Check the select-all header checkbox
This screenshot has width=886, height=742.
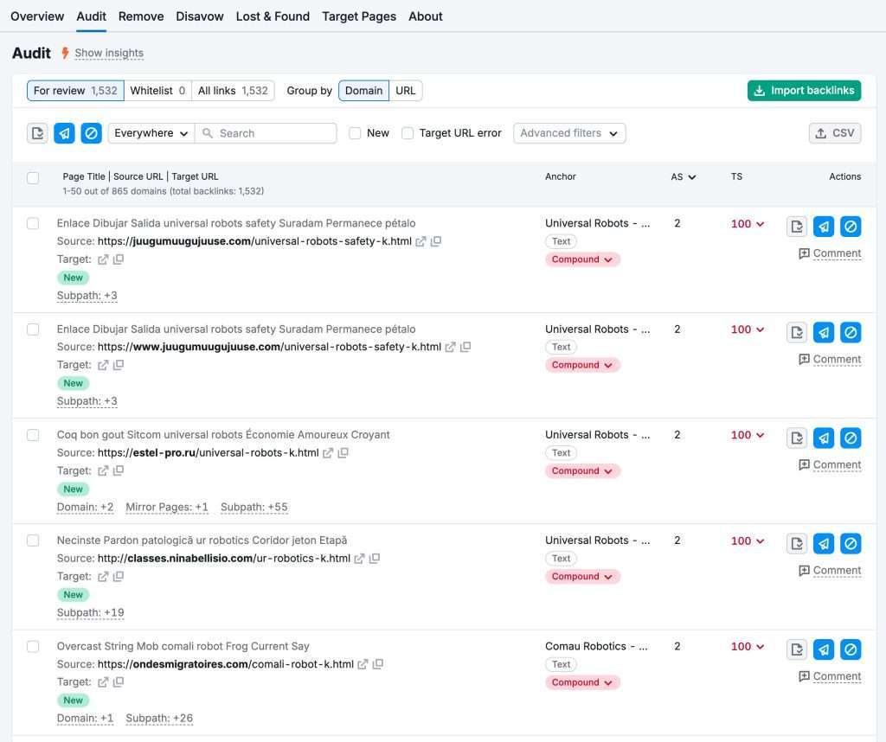pos(34,178)
